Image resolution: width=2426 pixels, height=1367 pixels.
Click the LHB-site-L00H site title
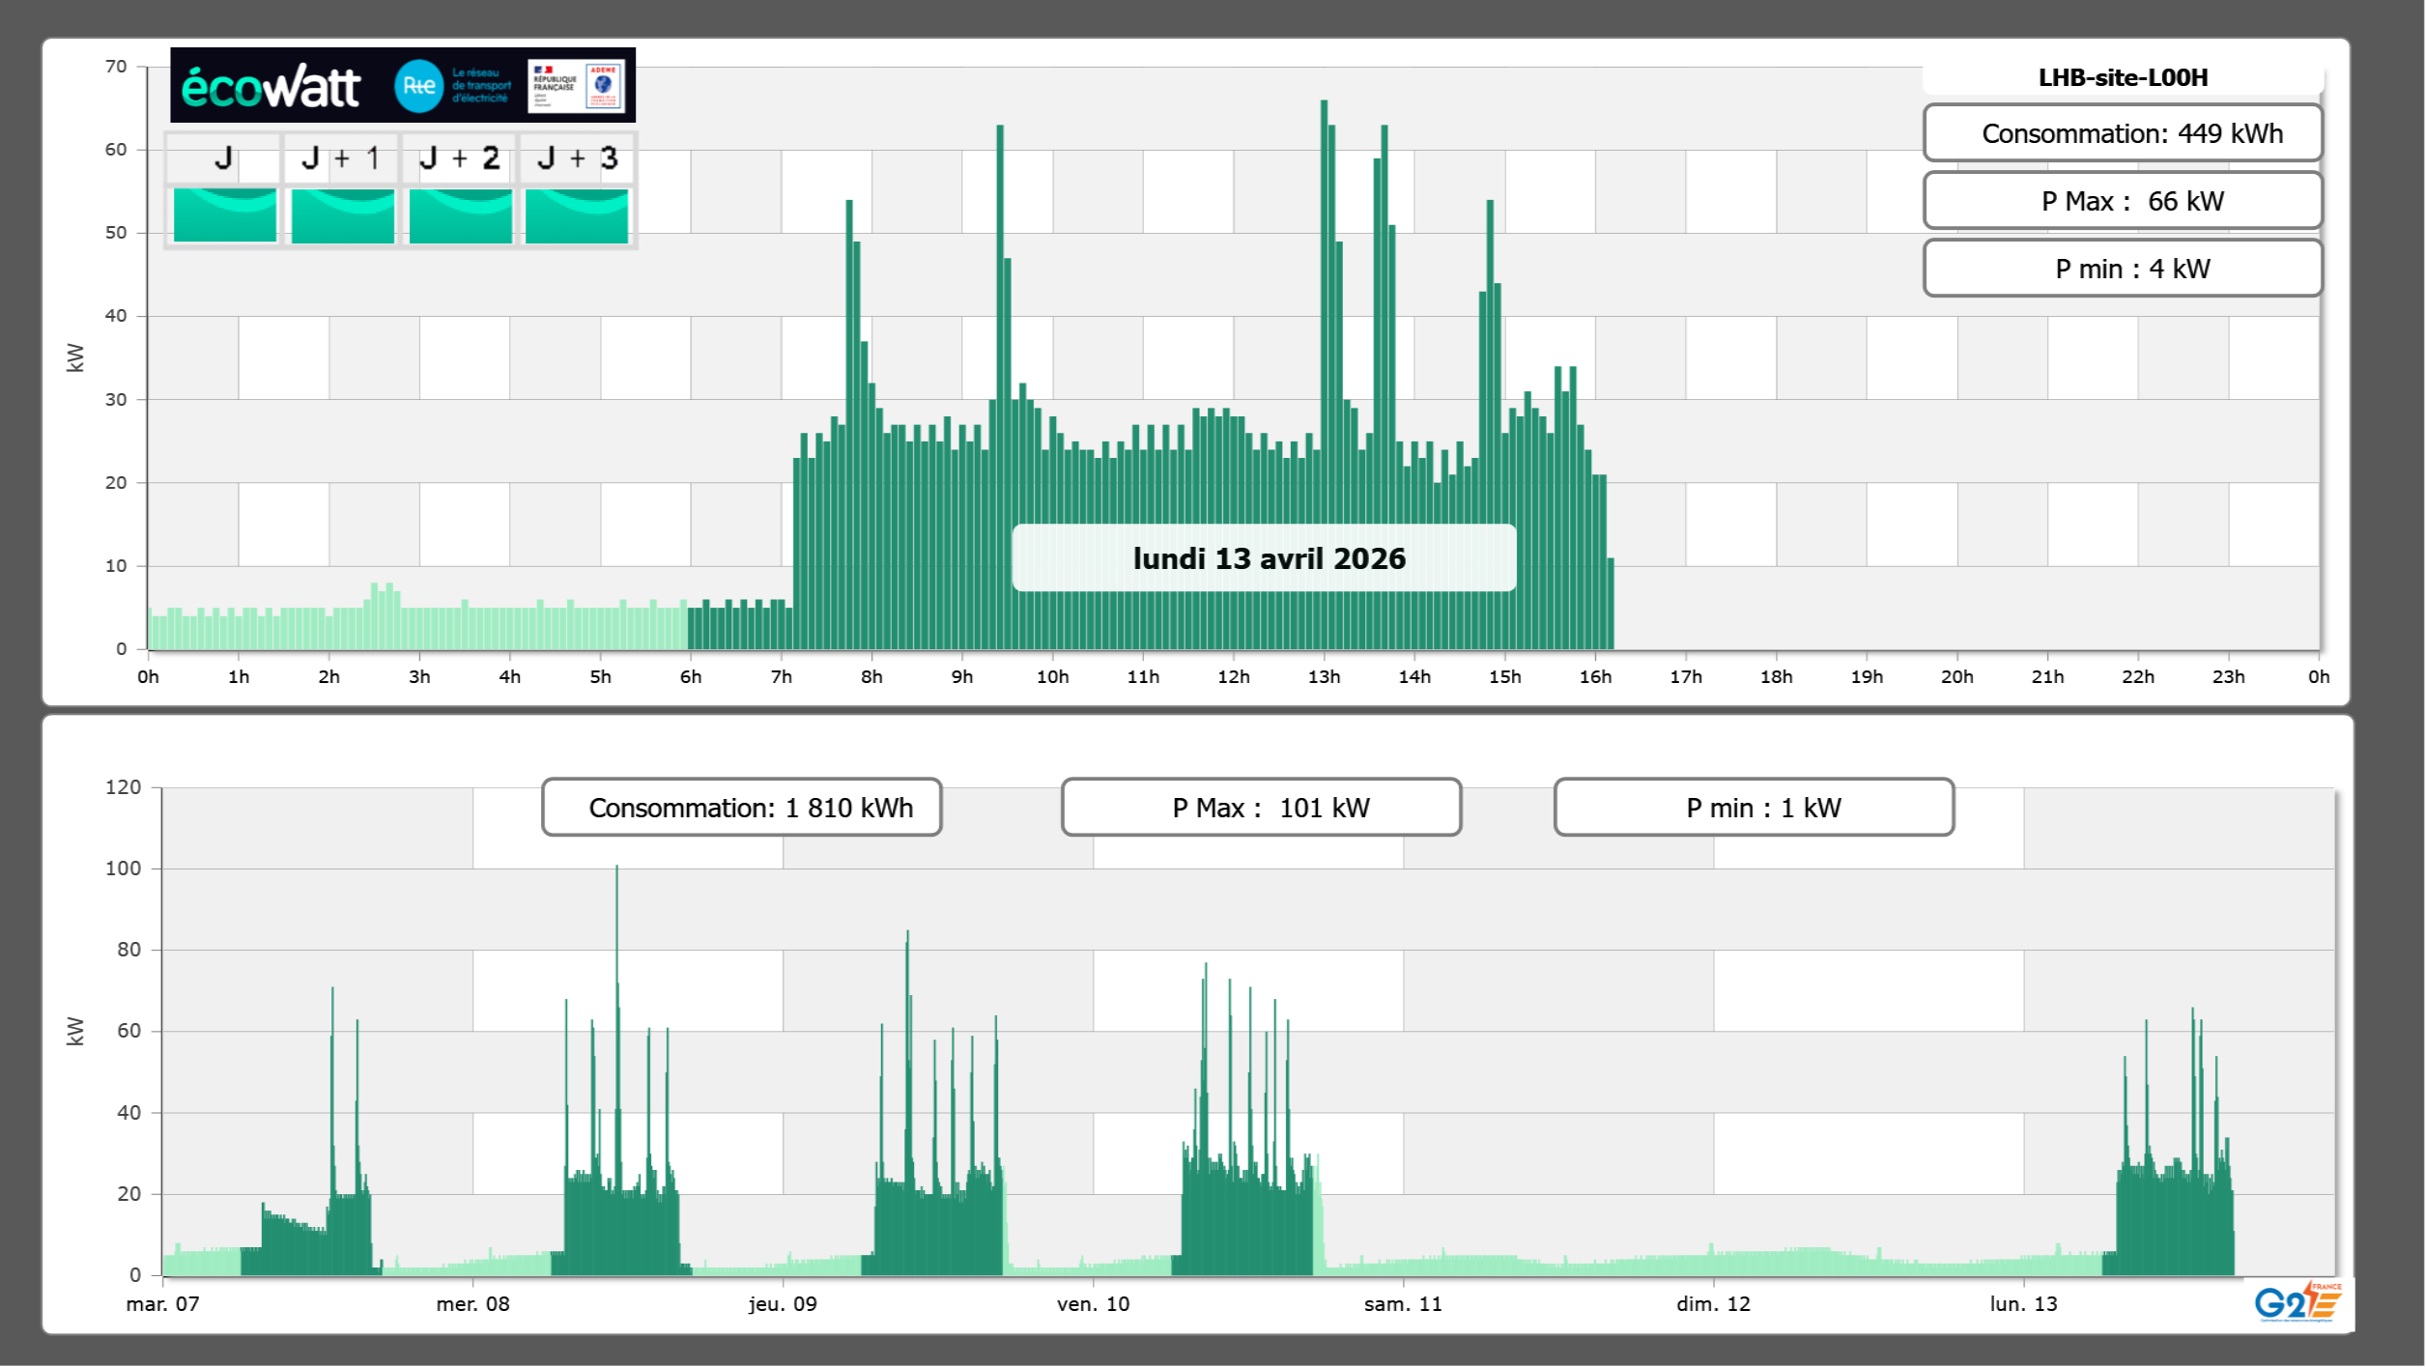(x=2123, y=77)
